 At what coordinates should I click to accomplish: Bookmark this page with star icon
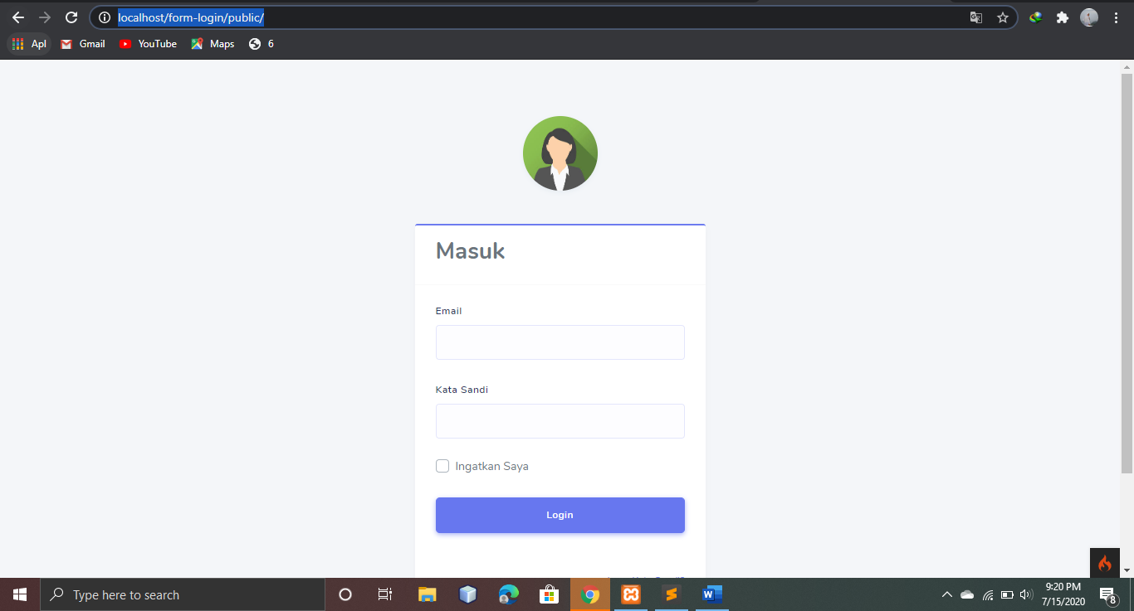[x=1002, y=17]
